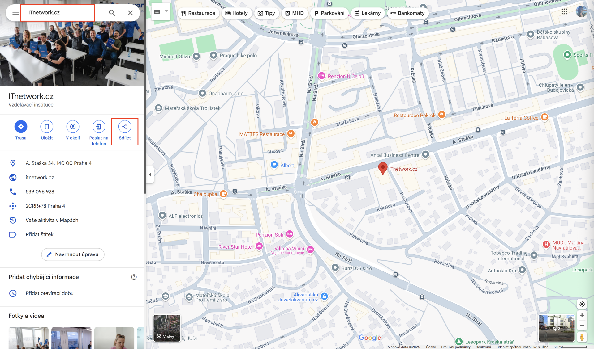This screenshot has width=594, height=349.
Task: Click the Navrhnout úpravu button
Action: pos(73,254)
